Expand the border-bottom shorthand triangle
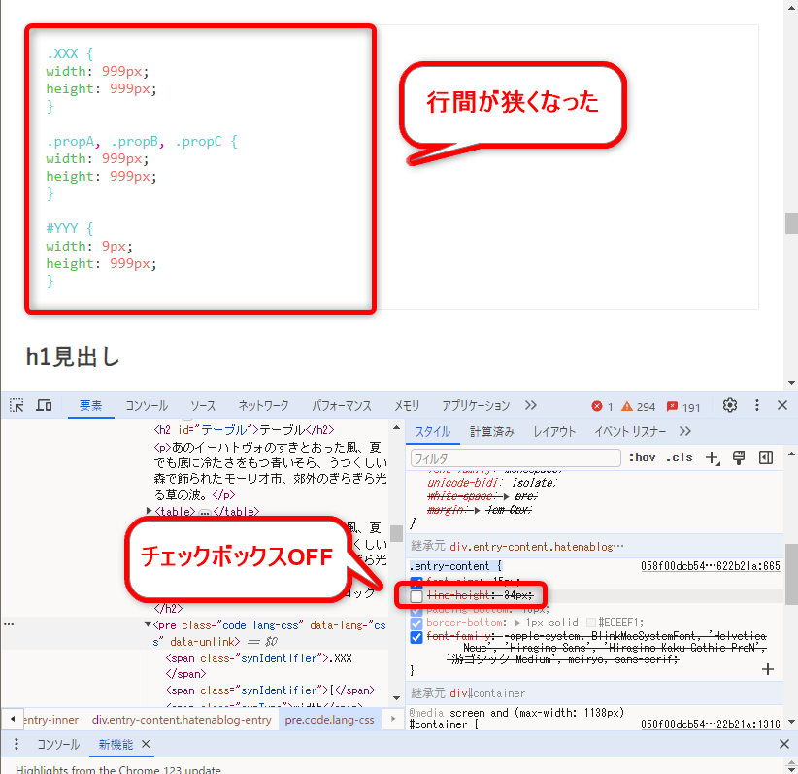The image size is (798, 774). coord(518,623)
